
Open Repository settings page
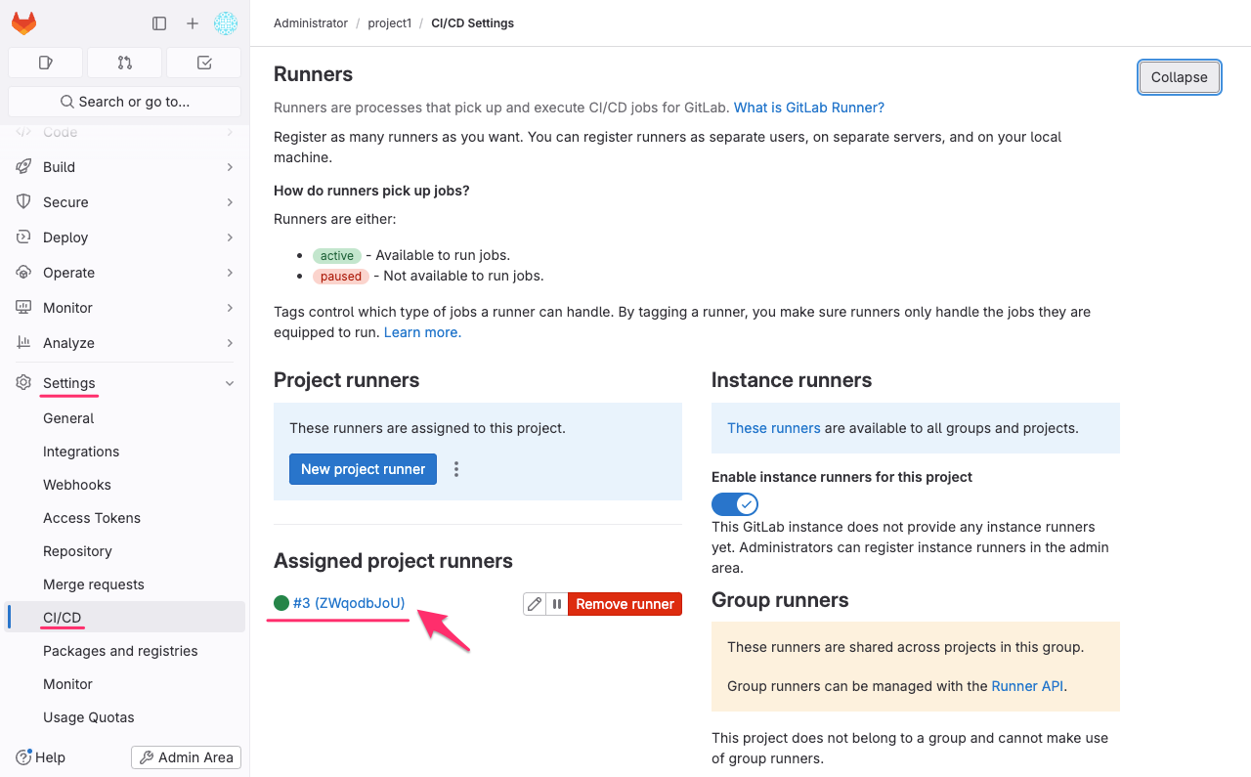[124, 551]
